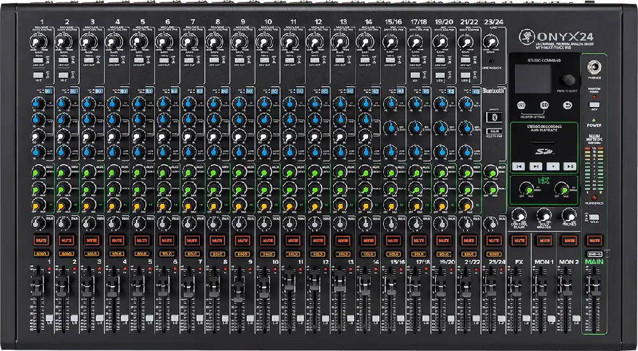Click the SOLO MASTER level knob
The image size is (638, 351).
click(544, 215)
